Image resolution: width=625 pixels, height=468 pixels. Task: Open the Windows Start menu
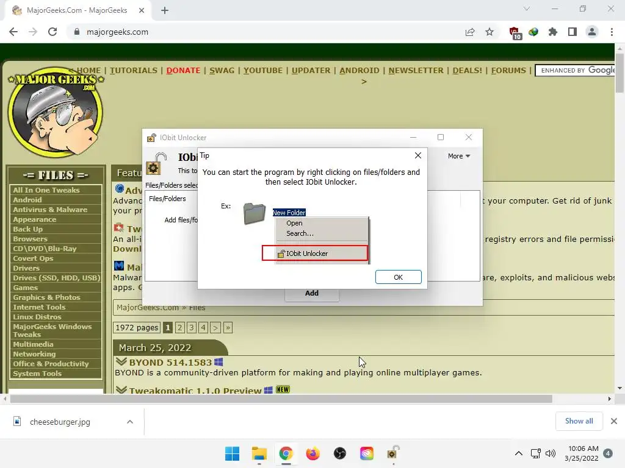point(232,453)
